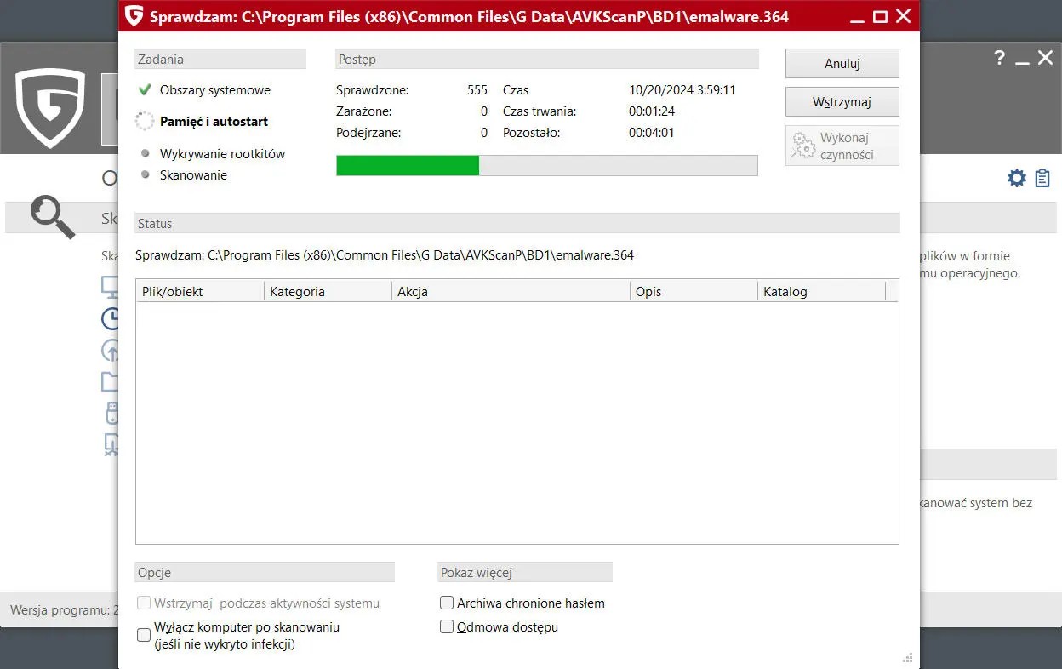Click the Plik/obiekt column header
The width and height of the screenshot is (1062, 669).
174,291
